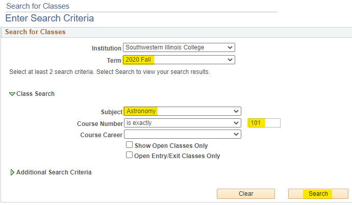This screenshot has width=352, height=205.
Task: Expand Additional Search Criteria arrow icon
Action: 12,172
